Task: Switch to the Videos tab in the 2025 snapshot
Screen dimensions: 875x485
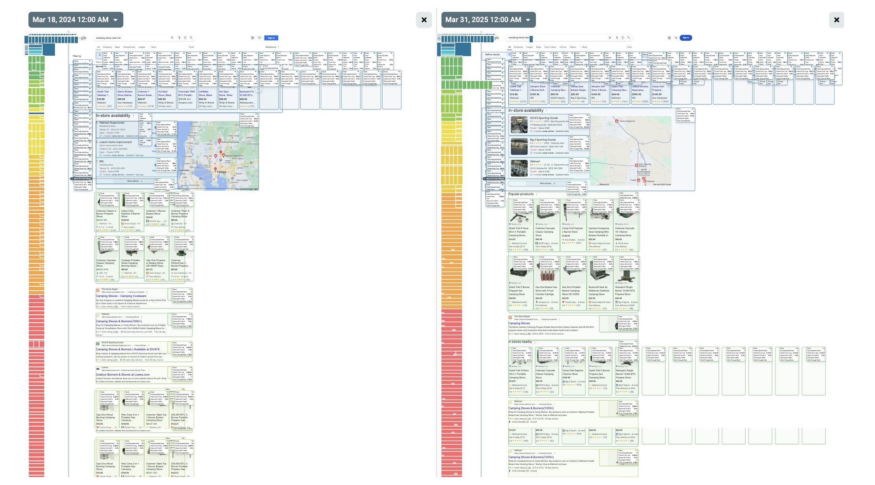Action: pyautogui.click(x=573, y=47)
